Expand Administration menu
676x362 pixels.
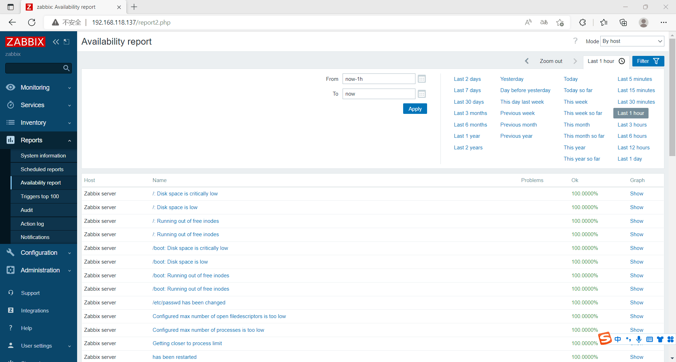click(x=38, y=270)
